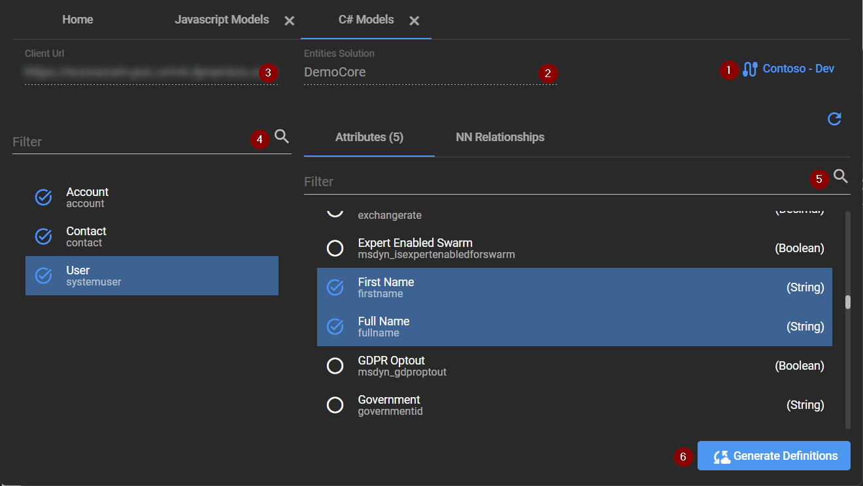Click the refresh attributes icon
This screenshot has width=863, height=486.
(x=834, y=119)
